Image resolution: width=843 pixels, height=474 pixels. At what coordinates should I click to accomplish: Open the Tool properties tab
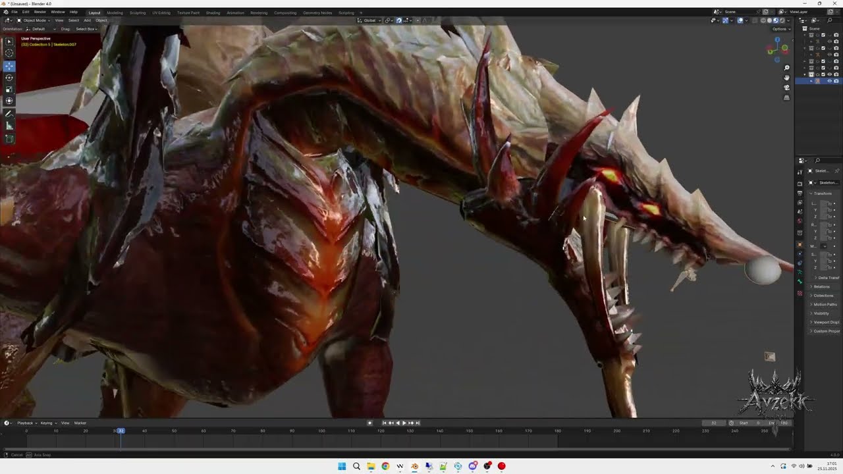click(800, 172)
